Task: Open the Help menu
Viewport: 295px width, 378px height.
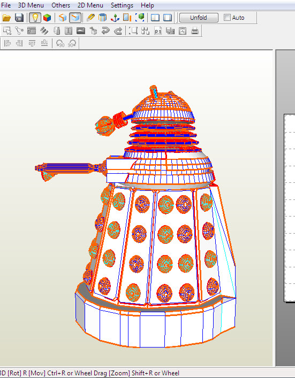Action: pyautogui.click(x=147, y=5)
